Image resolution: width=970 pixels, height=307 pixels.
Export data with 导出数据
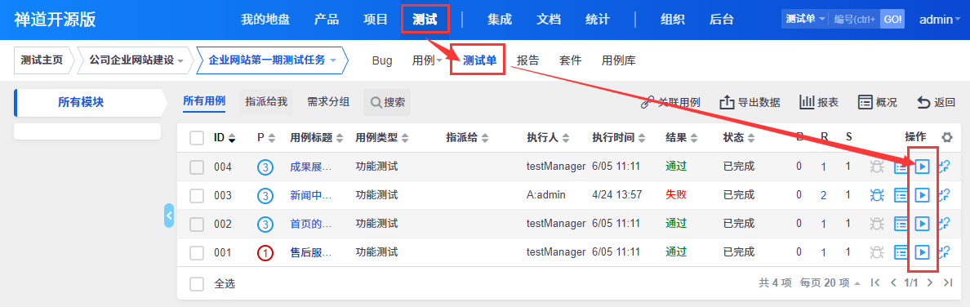point(750,102)
